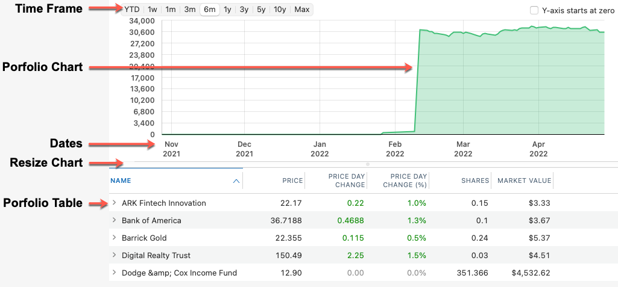Expand the Barrick Gold row

[115, 238]
